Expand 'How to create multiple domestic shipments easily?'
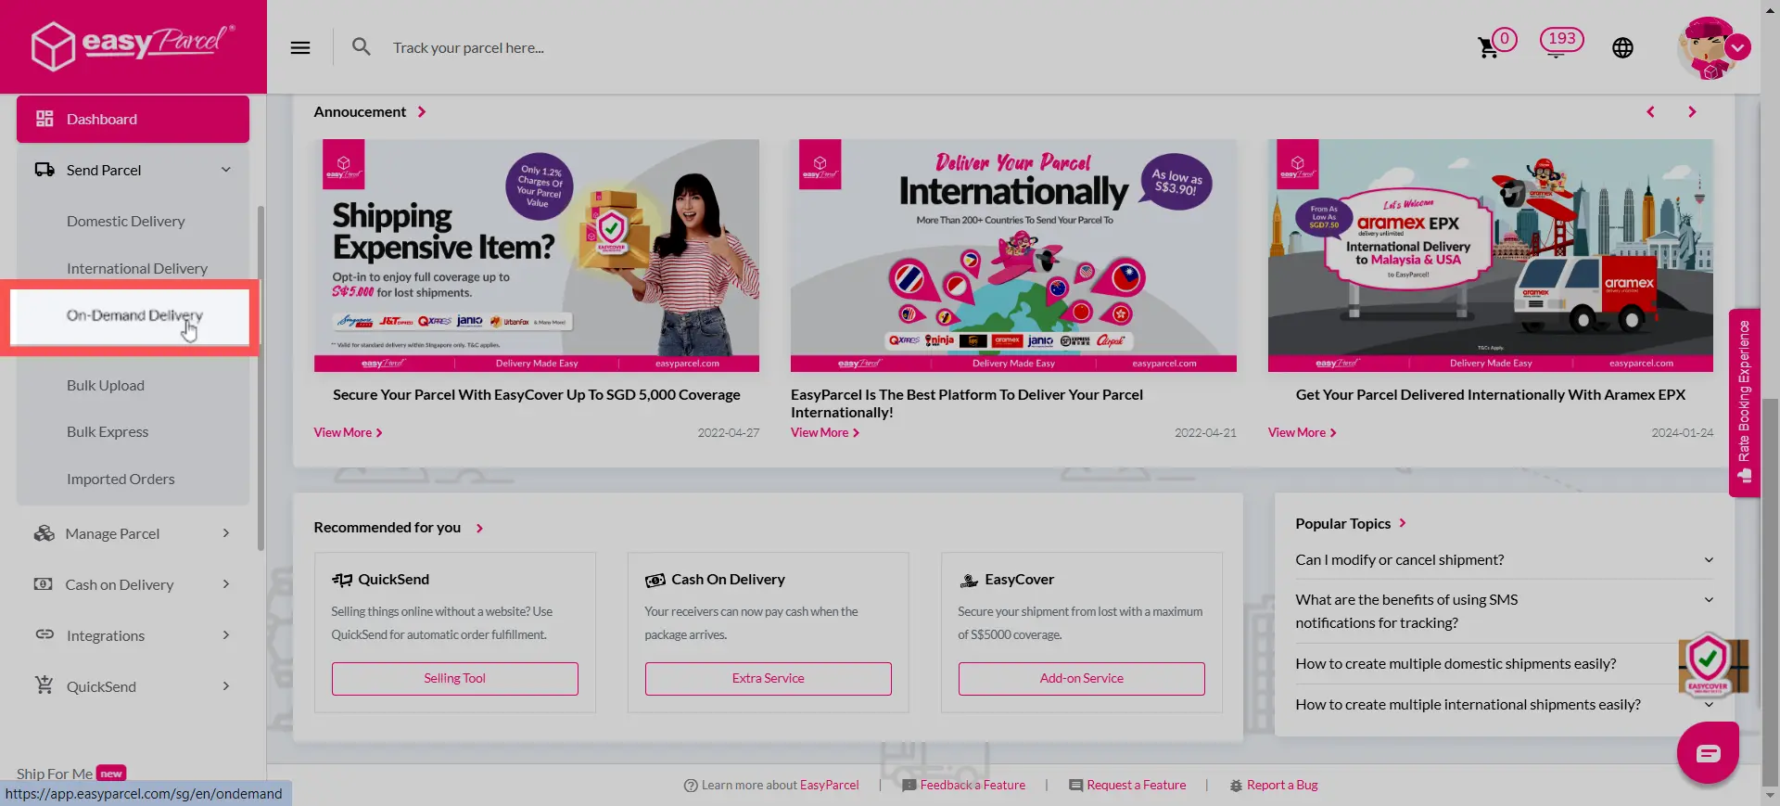Viewport: 1780px width, 806px height. [1504, 664]
